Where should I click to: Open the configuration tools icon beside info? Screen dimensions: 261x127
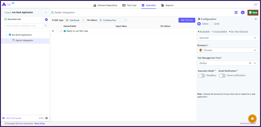click(x=236, y=12)
